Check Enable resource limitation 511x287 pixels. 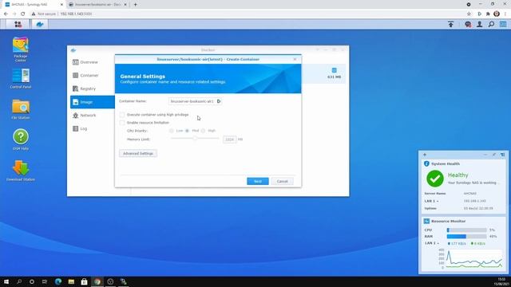[122, 123]
